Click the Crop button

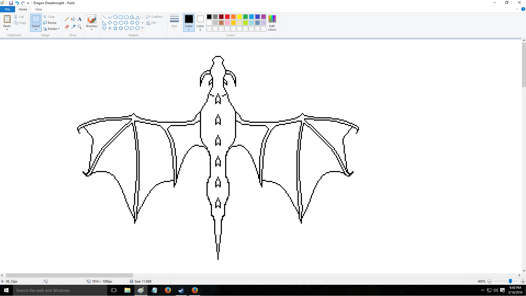[49, 17]
